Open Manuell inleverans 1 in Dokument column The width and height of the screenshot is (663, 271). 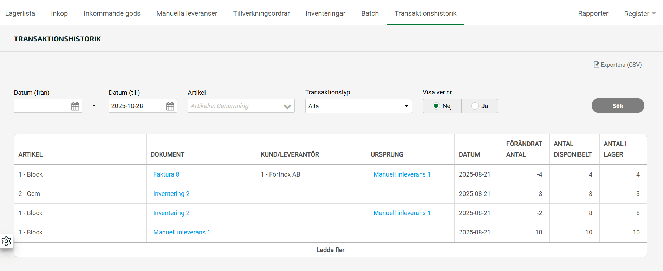(182, 232)
